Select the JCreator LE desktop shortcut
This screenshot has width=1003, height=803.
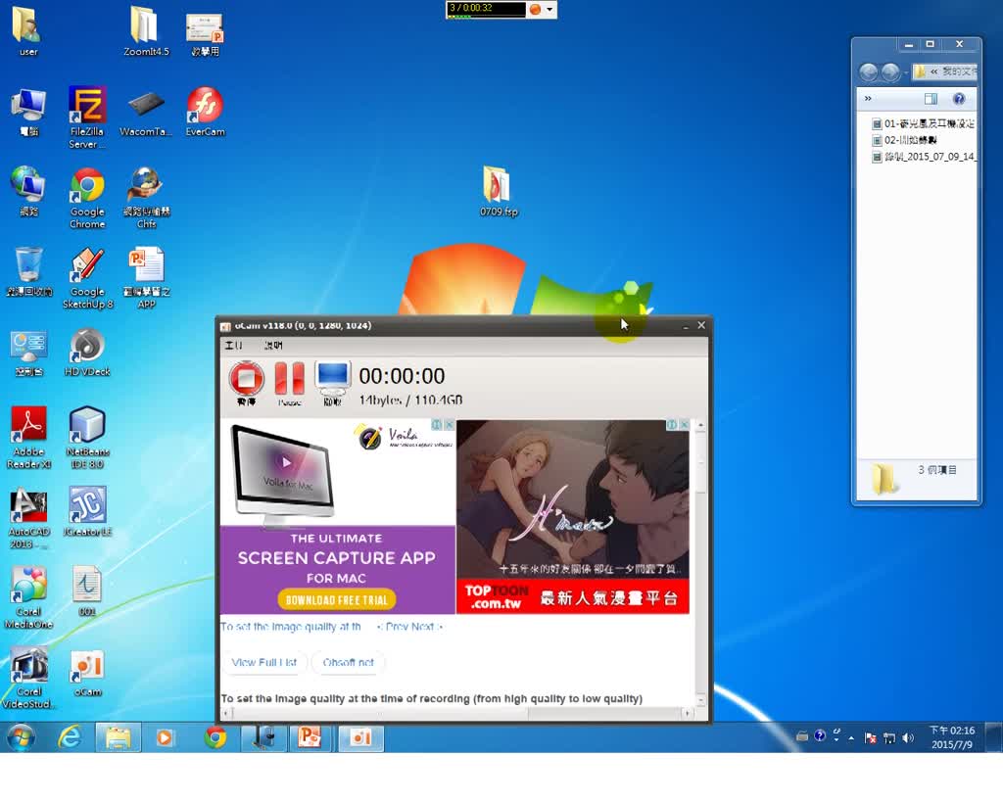[87, 512]
